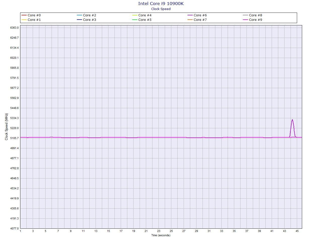Click the 4077.0 y-axis value
The height and width of the screenshot is (241, 322).
14,228
